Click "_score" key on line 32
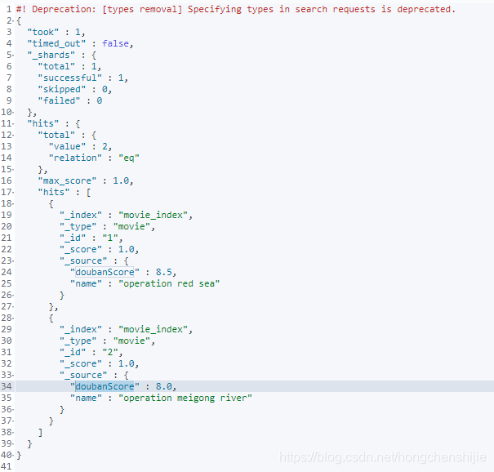Screen dimensions: 494x472 pyautogui.click(x=81, y=363)
